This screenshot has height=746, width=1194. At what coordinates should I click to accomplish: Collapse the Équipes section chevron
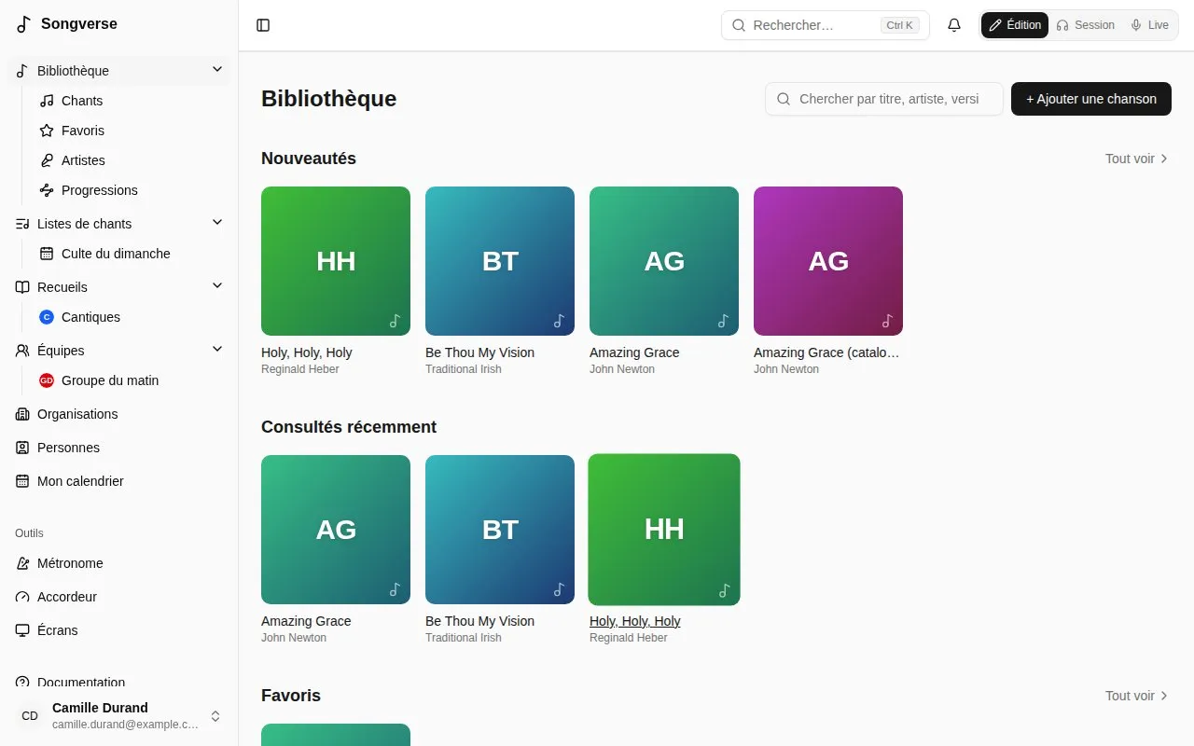[x=217, y=350]
